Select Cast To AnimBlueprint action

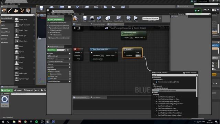165,106
